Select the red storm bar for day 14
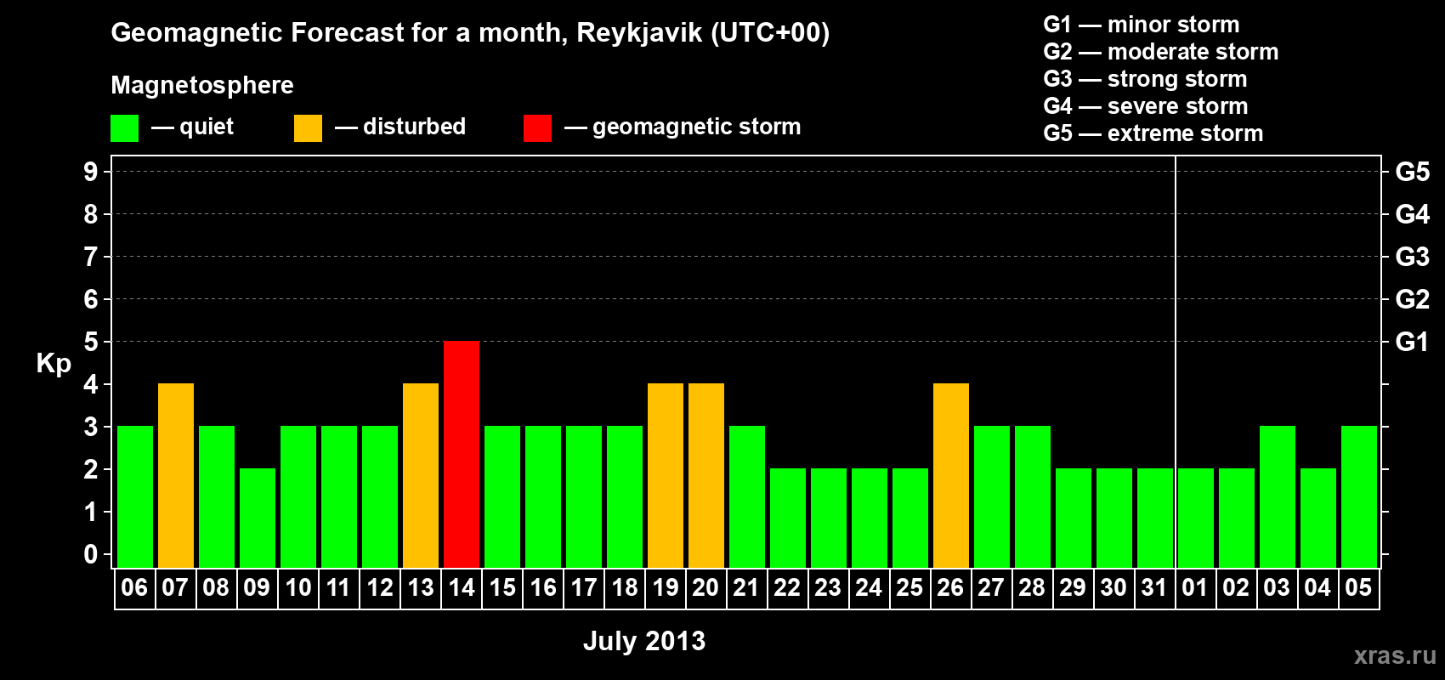Viewport: 1445px width, 680px height. pyautogui.click(x=462, y=454)
